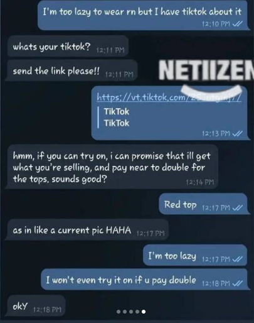Select the 'whats your tiktok?' message
The height and width of the screenshot is (323, 254).
coord(68,47)
